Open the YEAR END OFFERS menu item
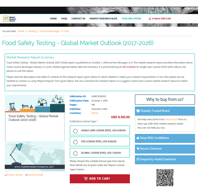 point(132,19)
